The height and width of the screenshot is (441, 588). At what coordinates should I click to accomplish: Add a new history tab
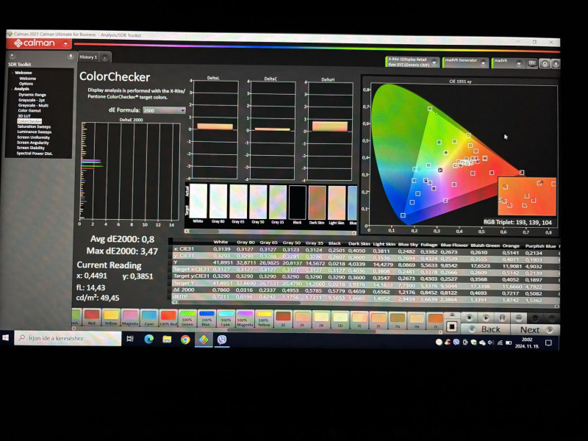click(105, 57)
